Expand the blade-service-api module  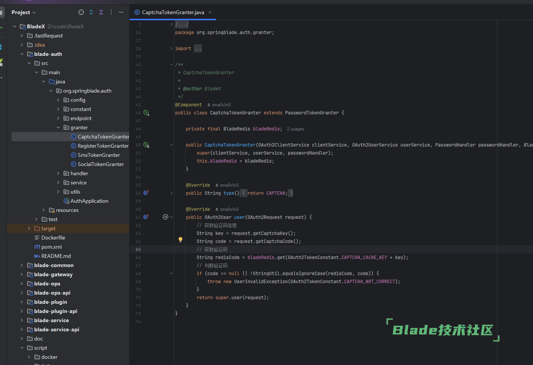tap(22, 329)
